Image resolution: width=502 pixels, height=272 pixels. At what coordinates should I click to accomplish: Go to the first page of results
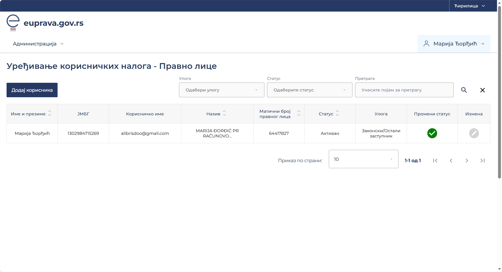pos(435,161)
